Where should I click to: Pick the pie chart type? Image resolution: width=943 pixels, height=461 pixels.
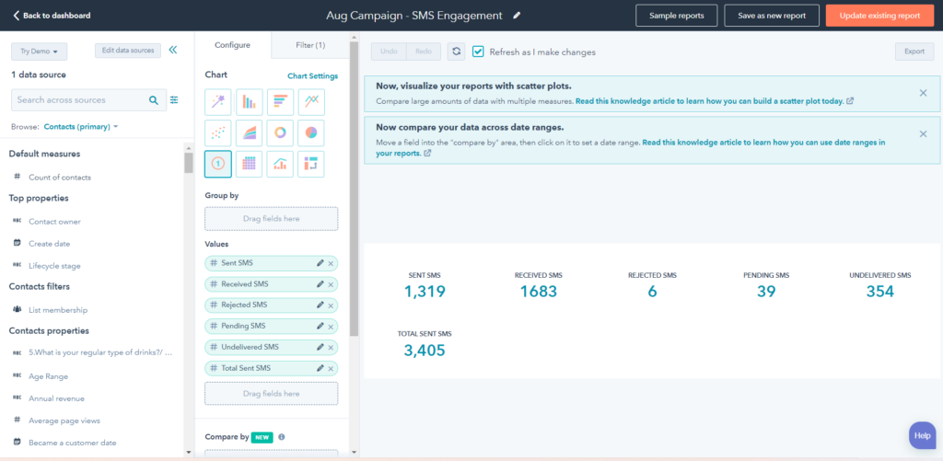click(311, 133)
